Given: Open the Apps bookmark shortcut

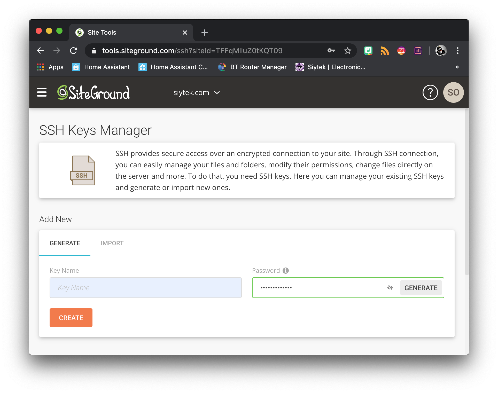Looking at the screenshot, I should pyautogui.click(x=50, y=67).
